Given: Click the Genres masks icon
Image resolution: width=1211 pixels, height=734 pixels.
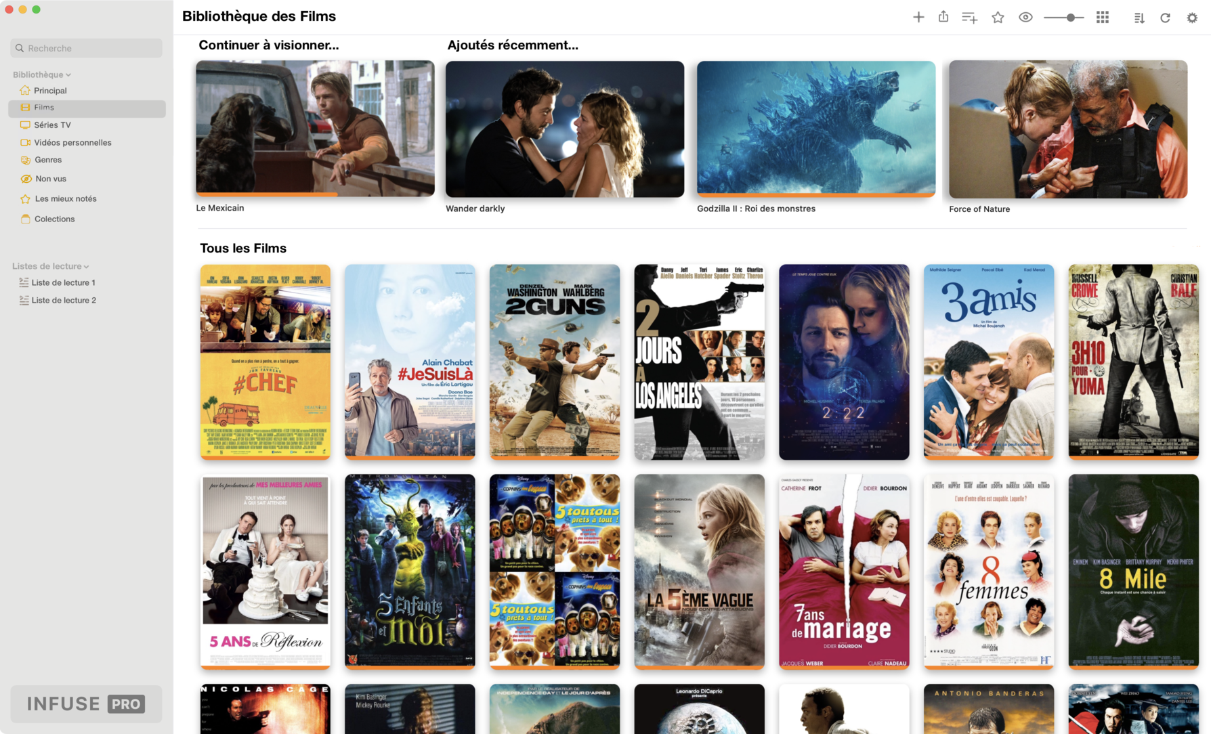Looking at the screenshot, I should click(25, 160).
